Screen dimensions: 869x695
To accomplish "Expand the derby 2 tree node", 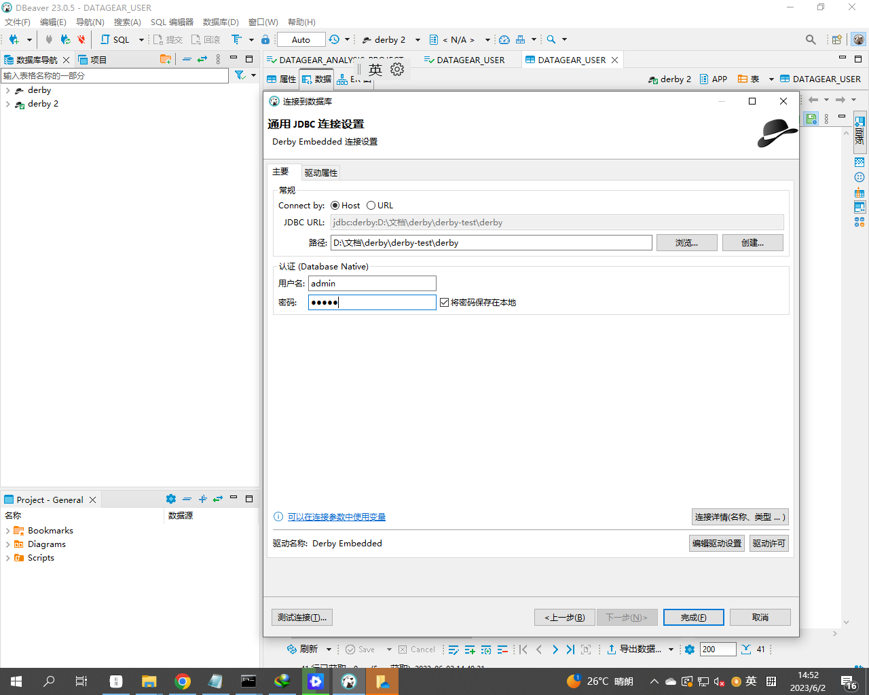I will point(7,104).
